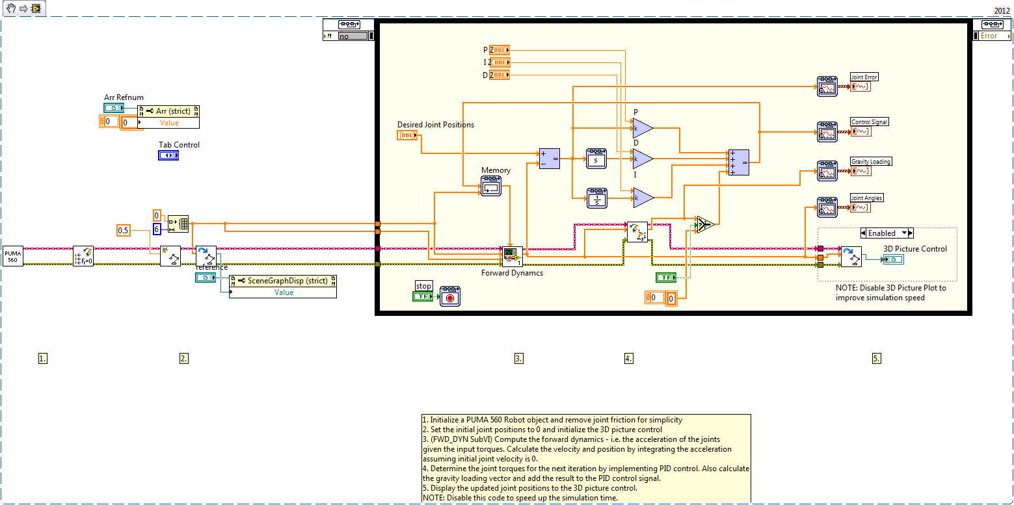Select the derivative 's' block

596,159
